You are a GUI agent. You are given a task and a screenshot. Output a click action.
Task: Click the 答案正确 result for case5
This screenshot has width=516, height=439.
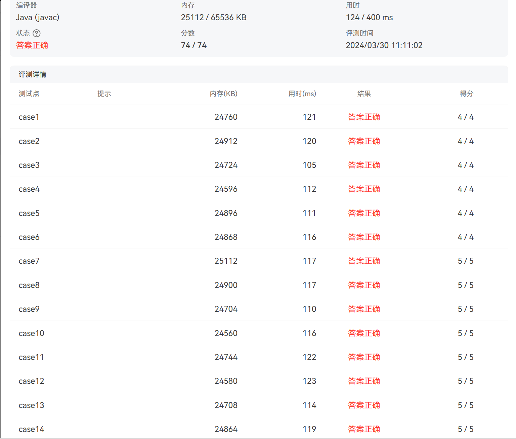coord(364,213)
